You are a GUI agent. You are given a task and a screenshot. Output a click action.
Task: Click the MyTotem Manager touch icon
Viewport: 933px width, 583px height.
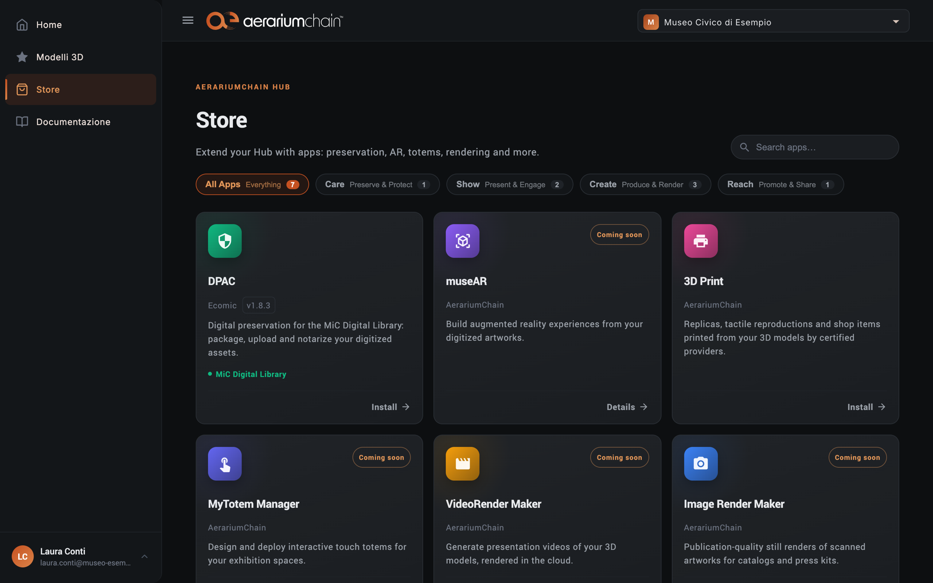point(225,464)
